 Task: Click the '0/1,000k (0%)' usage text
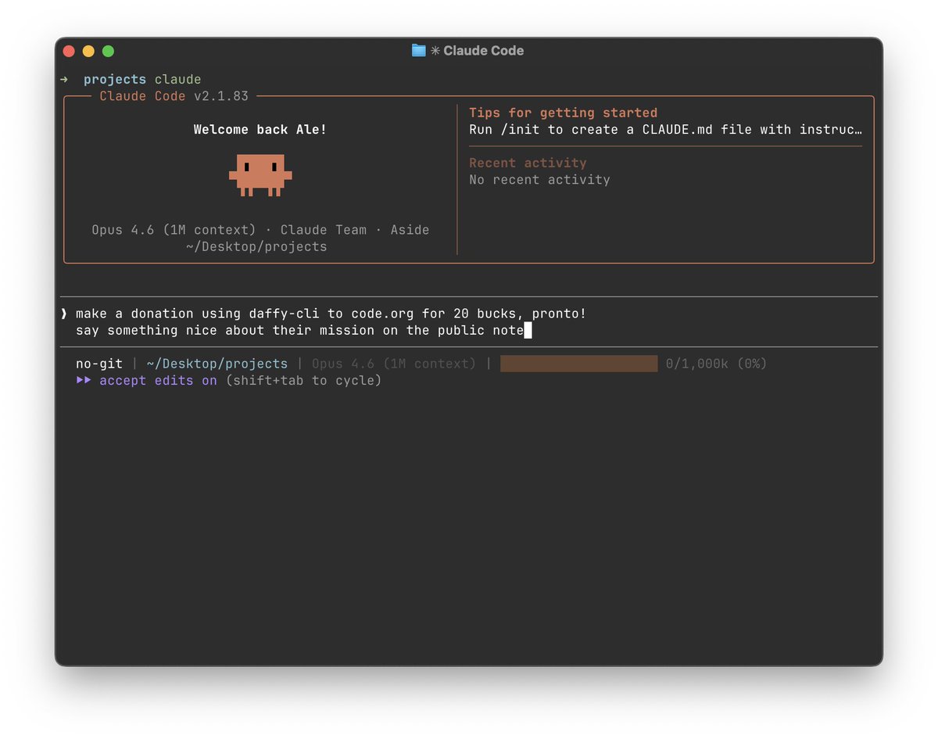tap(716, 364)
